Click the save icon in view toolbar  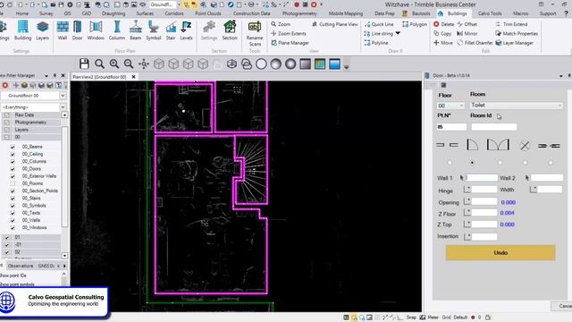click(84, 64)
